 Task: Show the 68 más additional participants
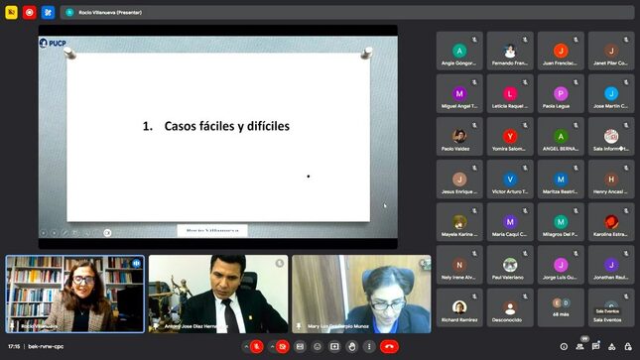tap(561, 307)
